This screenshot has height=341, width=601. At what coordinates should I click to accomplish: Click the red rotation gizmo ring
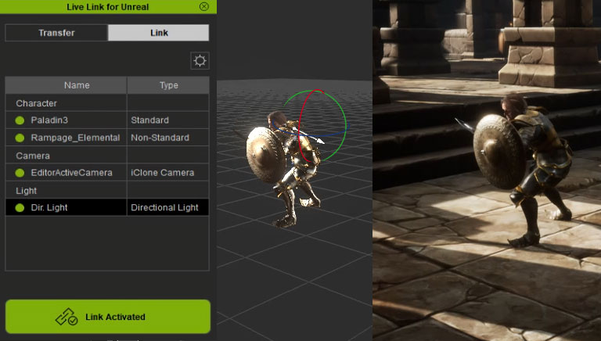coord(300,127)
